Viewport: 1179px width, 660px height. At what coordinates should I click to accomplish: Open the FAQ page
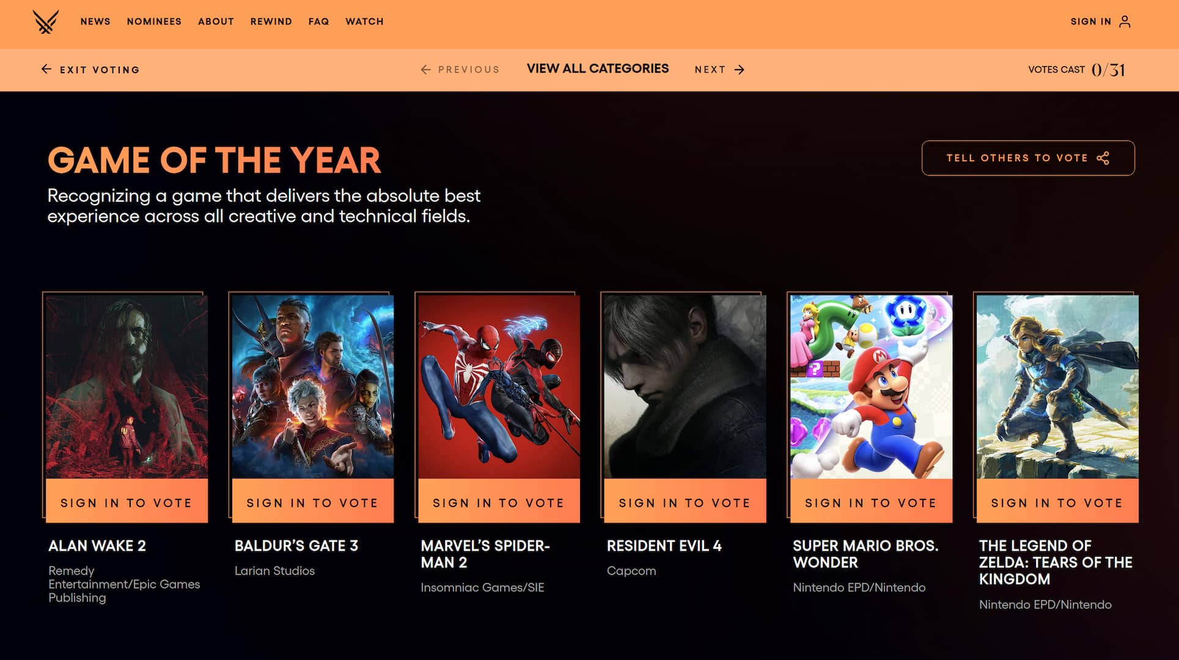(318, 21)
